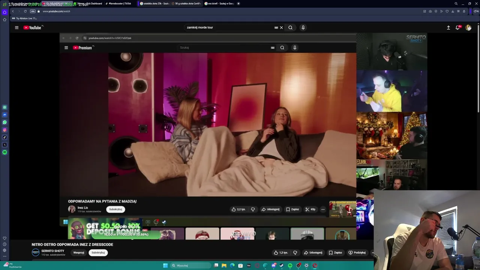Switch to the "50 g sztabka złota" tab
Screen dimensions: 480x270
[x=186, y=3]
